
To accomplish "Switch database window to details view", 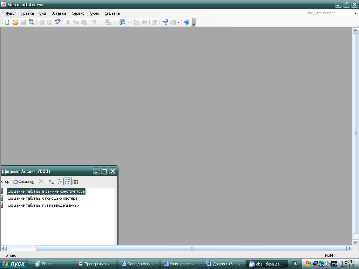I will coord(75,181).
